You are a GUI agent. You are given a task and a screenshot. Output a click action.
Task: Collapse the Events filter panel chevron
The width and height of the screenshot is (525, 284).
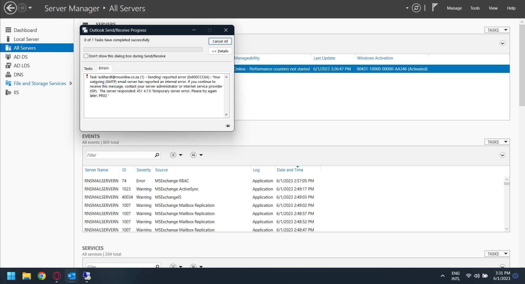click(x=502, y=155)
